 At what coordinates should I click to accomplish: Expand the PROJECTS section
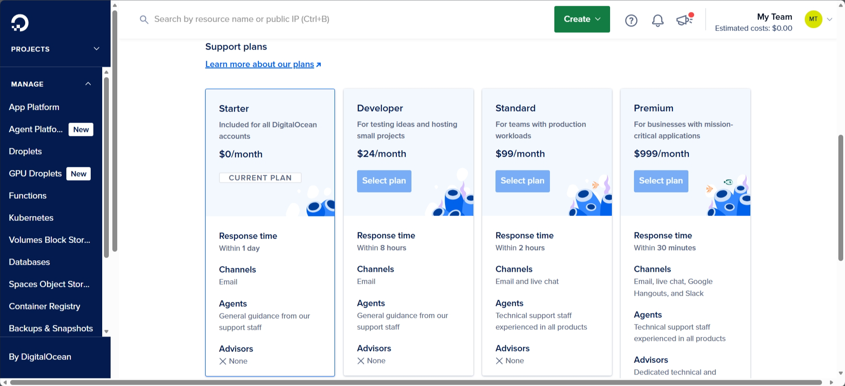click(x=55, y=49)
